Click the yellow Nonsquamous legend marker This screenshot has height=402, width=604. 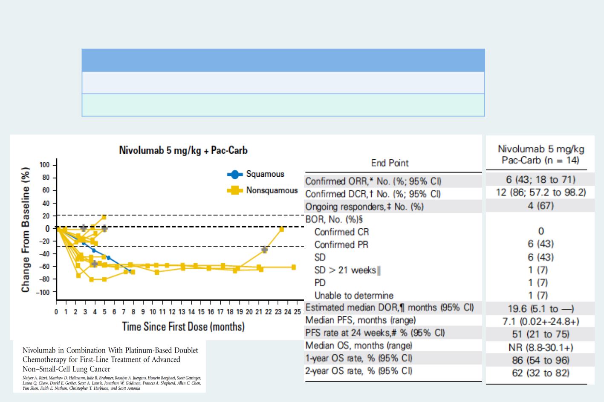point(234,191)
